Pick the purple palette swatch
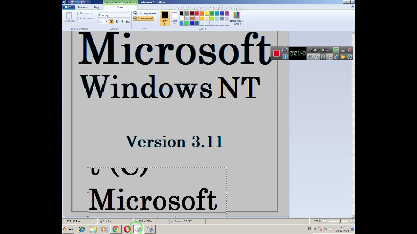The width and height of the screenshot is (417, 234). (227, 13)
